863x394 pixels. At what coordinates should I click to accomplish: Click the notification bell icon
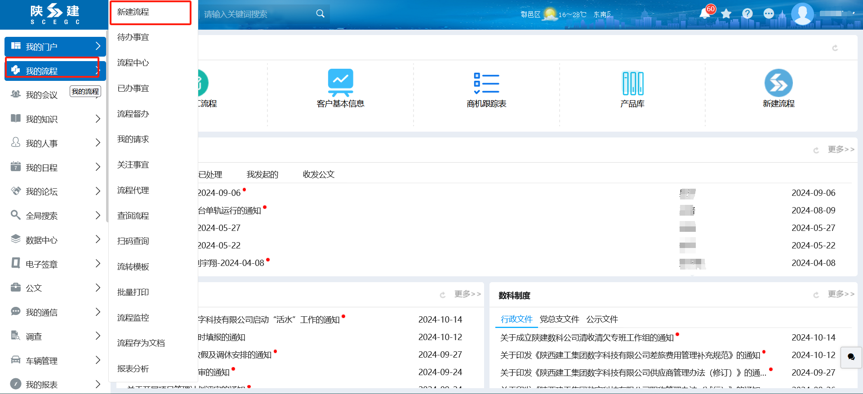[704, 14]
